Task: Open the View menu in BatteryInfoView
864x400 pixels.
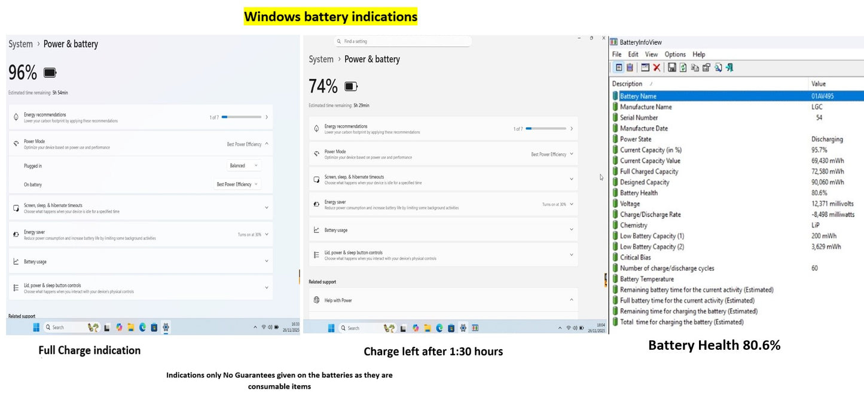Action: pos(651,54)
